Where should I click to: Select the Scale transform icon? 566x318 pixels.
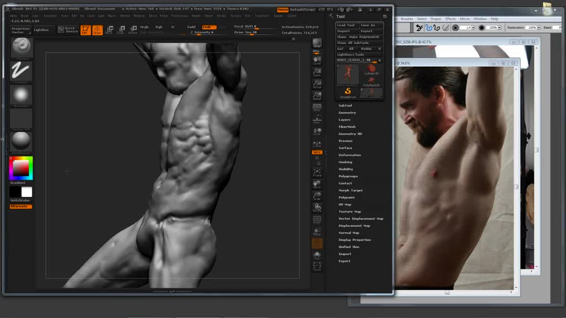tap(121, 30)
